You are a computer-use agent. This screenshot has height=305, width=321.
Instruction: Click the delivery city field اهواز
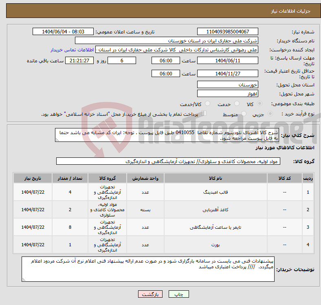click(x=228, y=93)
